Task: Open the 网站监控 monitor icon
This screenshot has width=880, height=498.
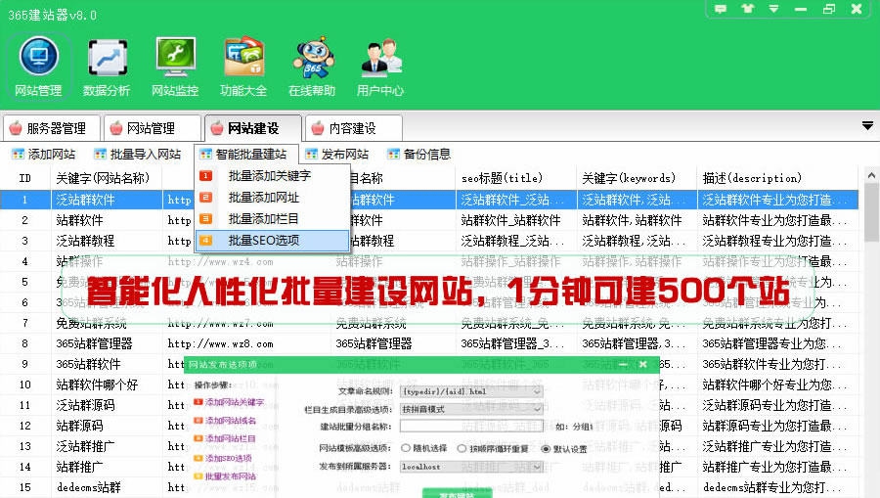Action: (x=175, y=67)
